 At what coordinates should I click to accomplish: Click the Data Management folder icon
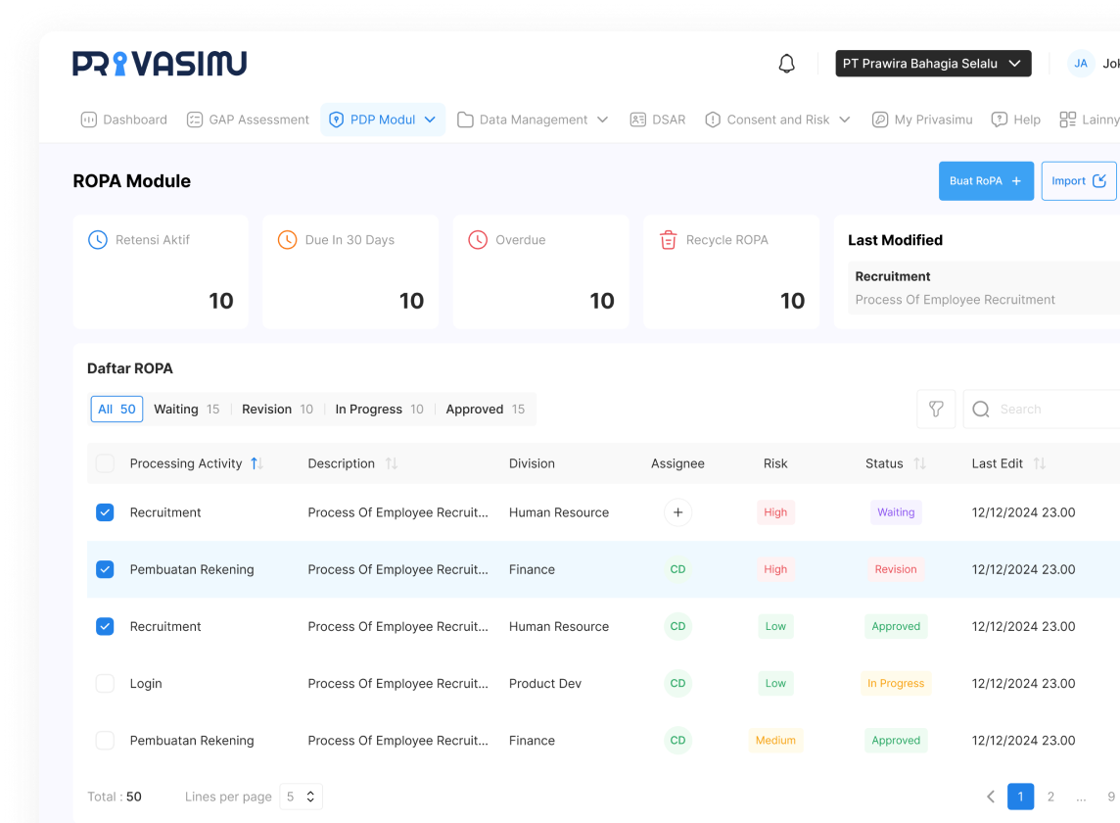coord(465,120)
